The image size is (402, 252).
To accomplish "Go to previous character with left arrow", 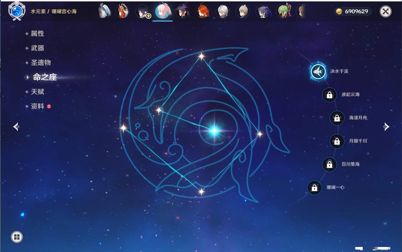I will tap(16, 127).
